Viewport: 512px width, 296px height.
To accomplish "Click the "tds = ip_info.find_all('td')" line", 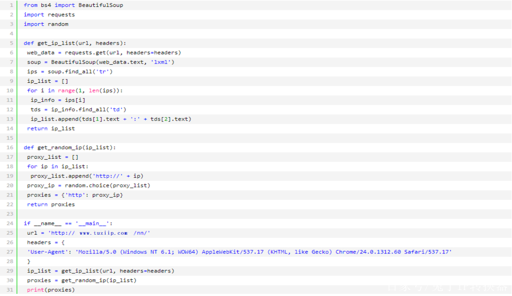I will click(x=78, y=109).
